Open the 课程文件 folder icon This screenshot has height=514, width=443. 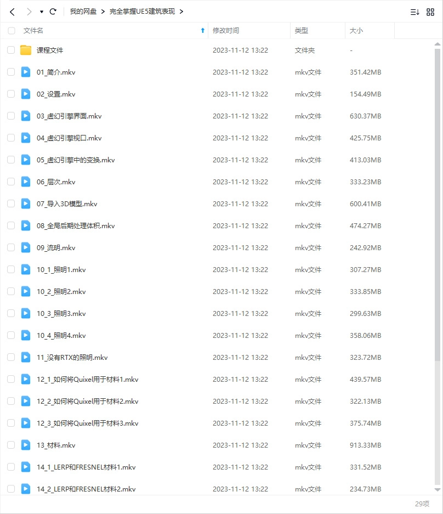26,50
